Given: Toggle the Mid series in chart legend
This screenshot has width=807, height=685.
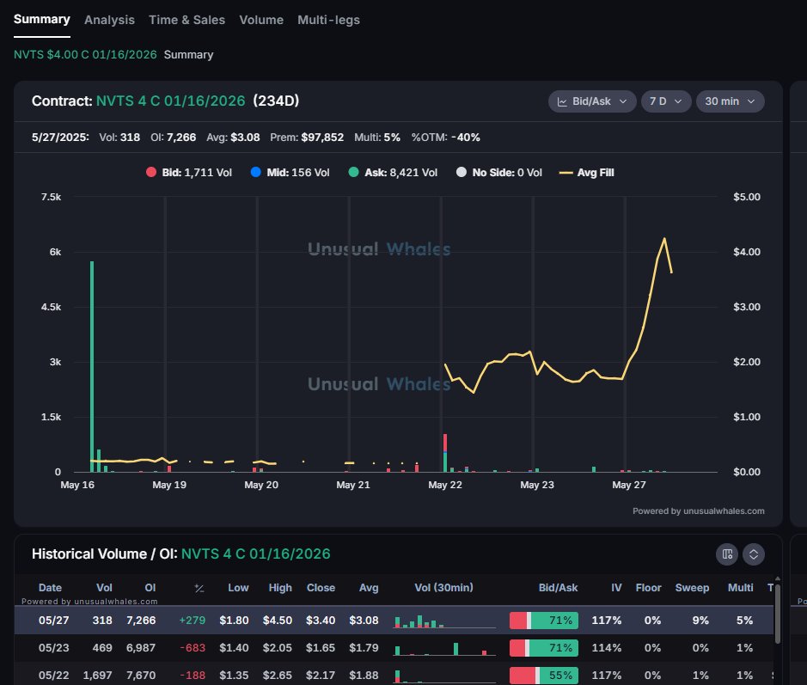Looking at the screenshot, I should pos(290,173).
